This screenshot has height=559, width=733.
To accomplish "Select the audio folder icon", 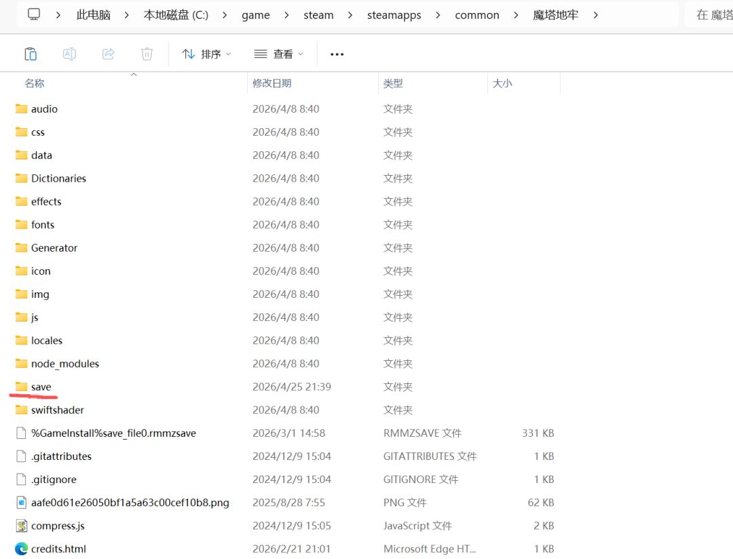I will 21,109.
